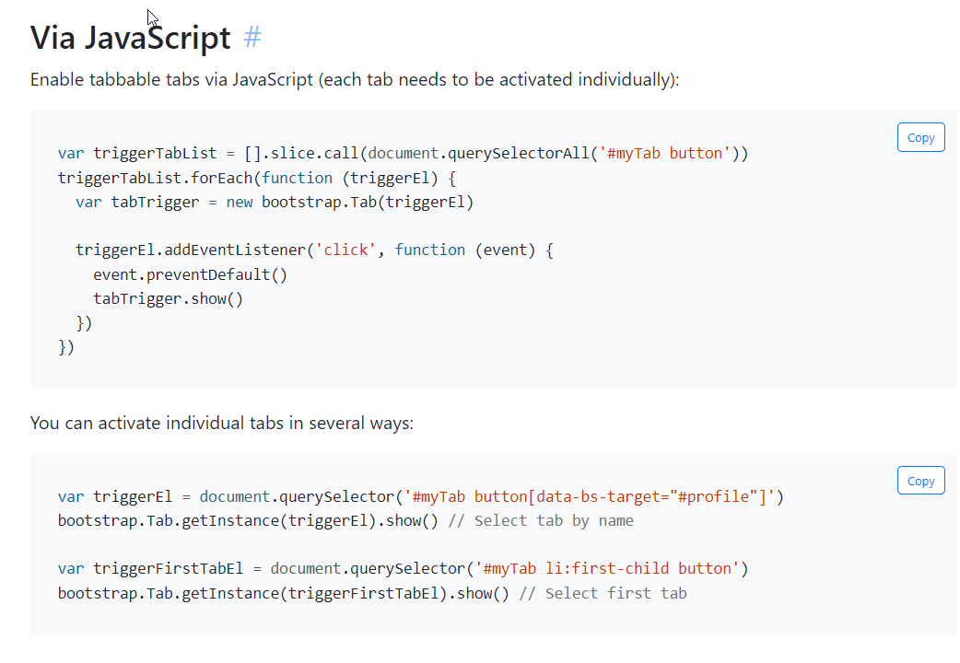This screenshot has height=663, width=960.
Task: Open the # anchor link beside Via JavaScript
Action: point(252,38)
